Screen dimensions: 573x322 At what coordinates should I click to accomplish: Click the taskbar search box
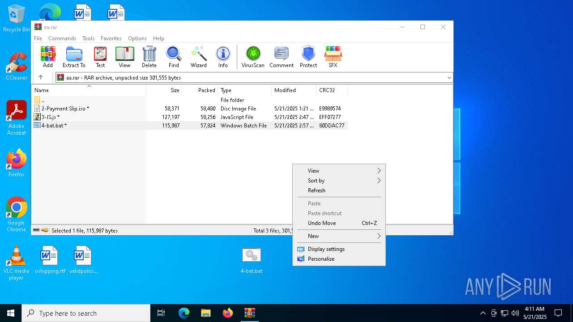(x=86, y=313)
